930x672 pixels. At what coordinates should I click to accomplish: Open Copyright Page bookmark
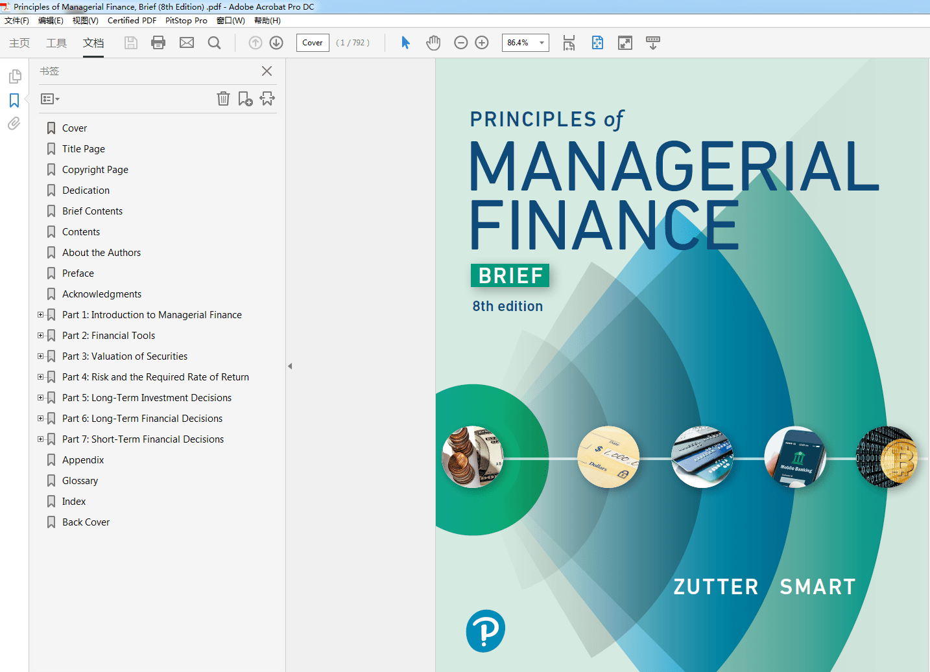(x=95, y=170)
